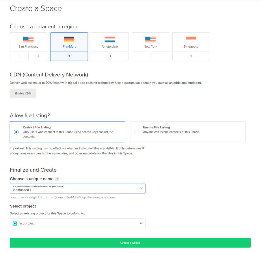Select the Frankfurt German flag icon
261x253 pixels.
[x=69, y=40]
